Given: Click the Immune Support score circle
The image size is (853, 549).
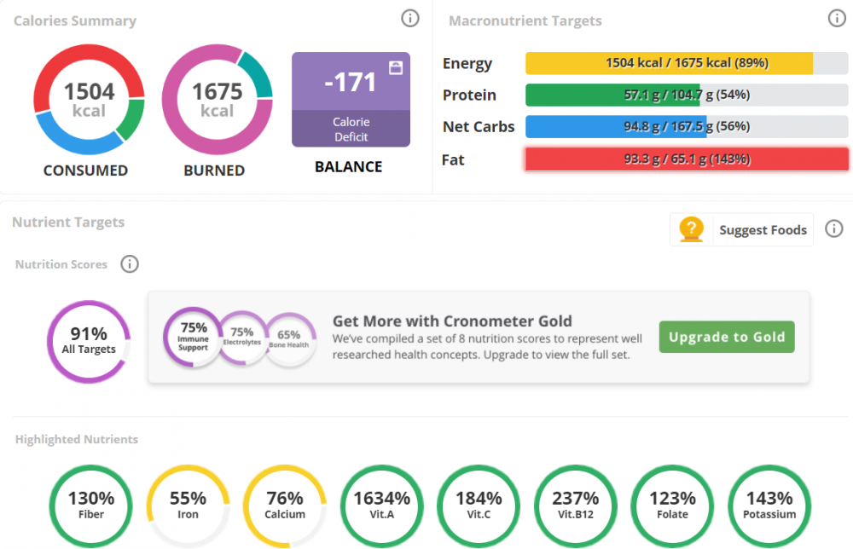Looking at the screenshot, I should pyautogui.click(x=193, y=337).
